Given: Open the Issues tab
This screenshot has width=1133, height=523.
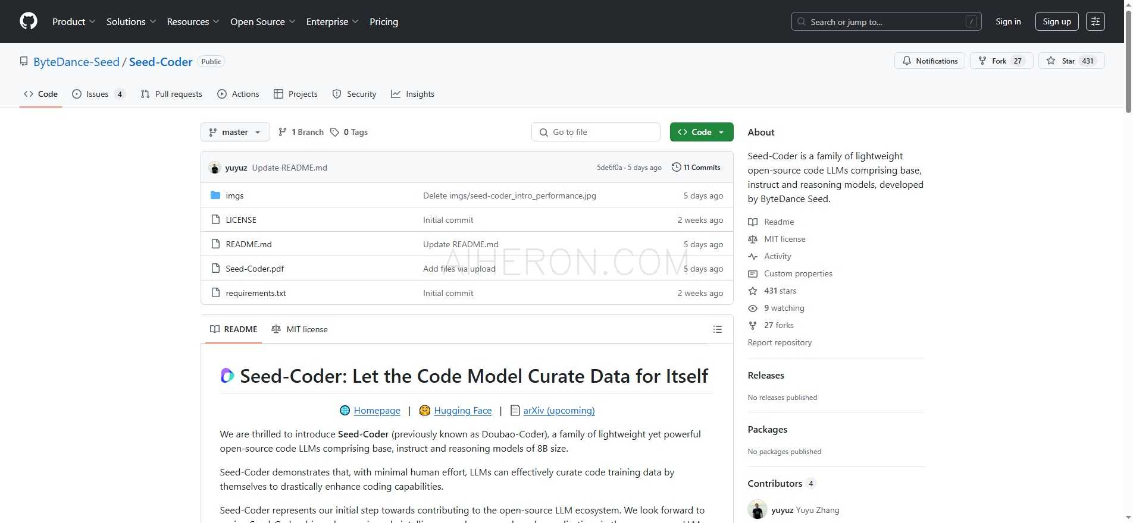Looking at the screenshot, I should tap(98, 94).
